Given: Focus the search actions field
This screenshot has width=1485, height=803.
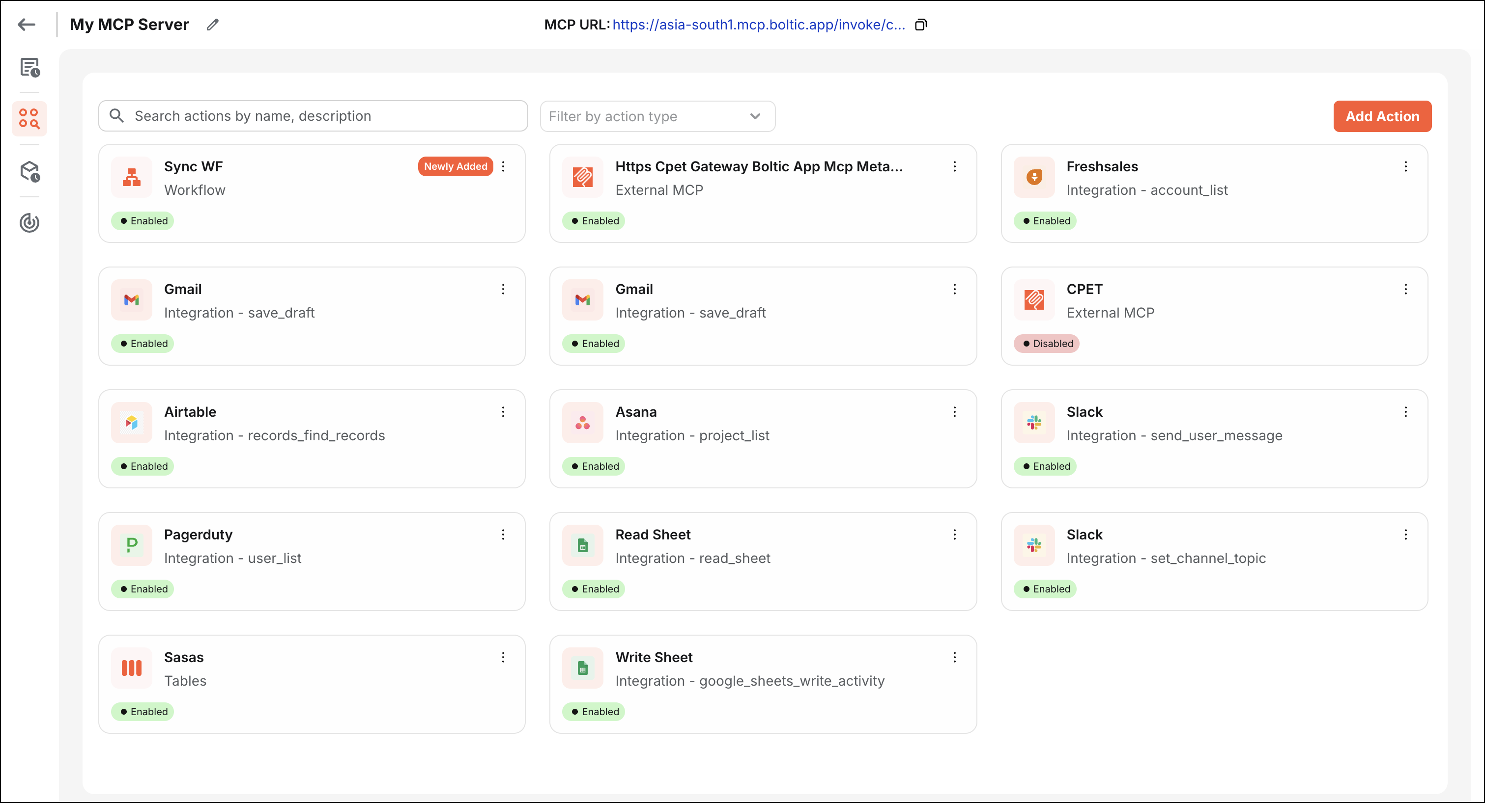Looking at the screenshot, I should pos(313,116).
